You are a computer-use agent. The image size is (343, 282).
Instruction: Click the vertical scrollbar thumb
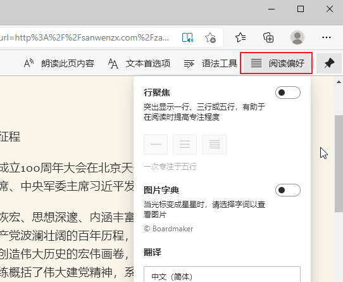point(339,163)
